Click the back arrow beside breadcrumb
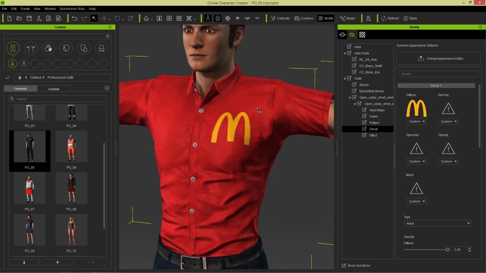This screenshot has height=273, width=486. [x=7, y=77]
